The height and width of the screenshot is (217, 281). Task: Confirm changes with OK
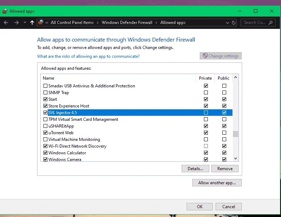(200, 207)
